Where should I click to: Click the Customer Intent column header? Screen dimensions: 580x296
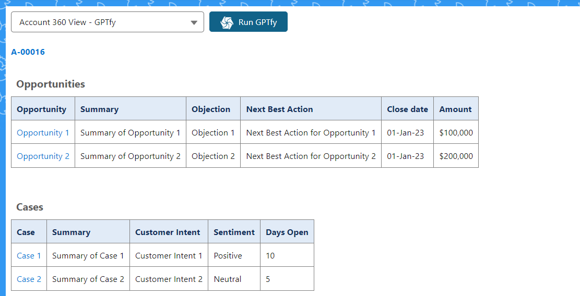coord(168,232)
